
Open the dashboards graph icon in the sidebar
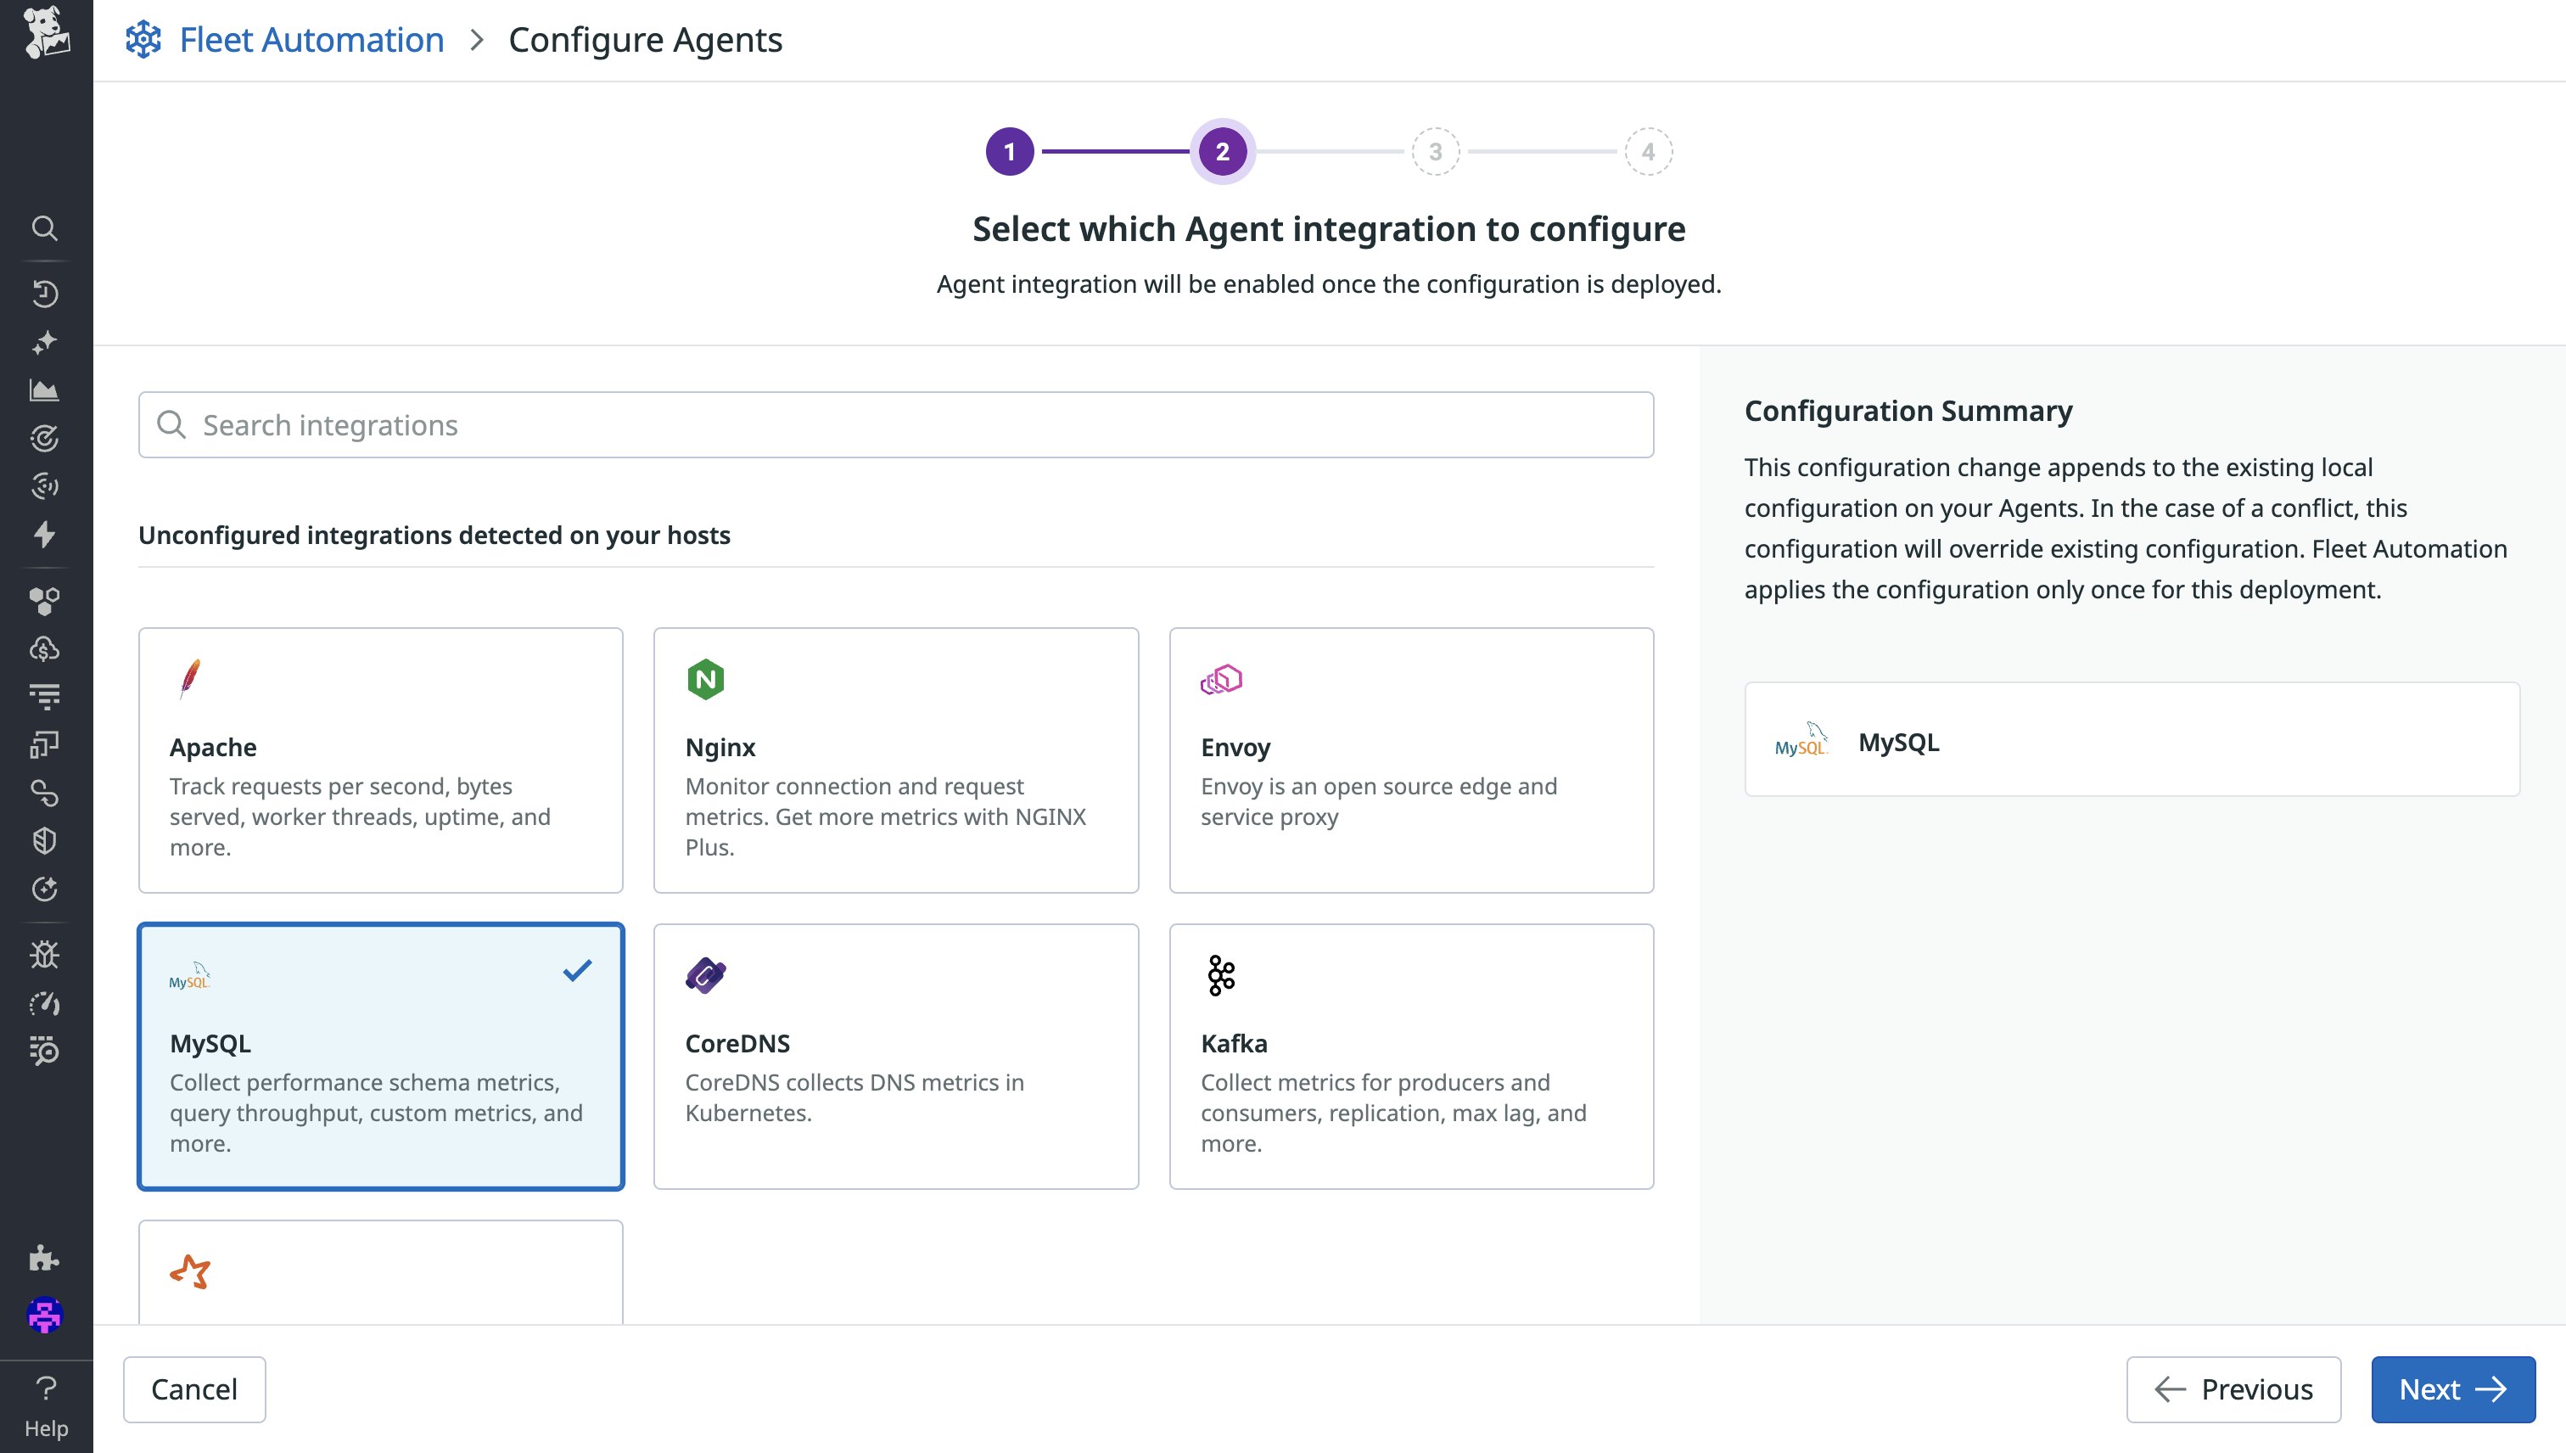tap(44, 390)
